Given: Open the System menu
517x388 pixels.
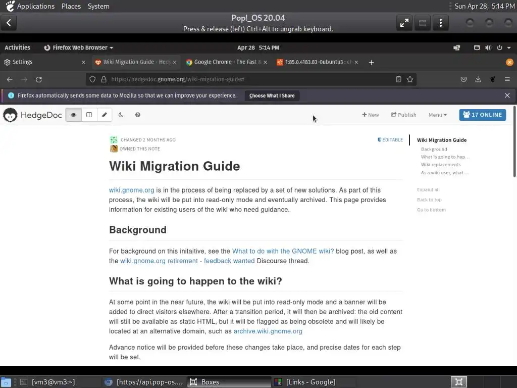Looking at the screenshot, I should (98, 6).
